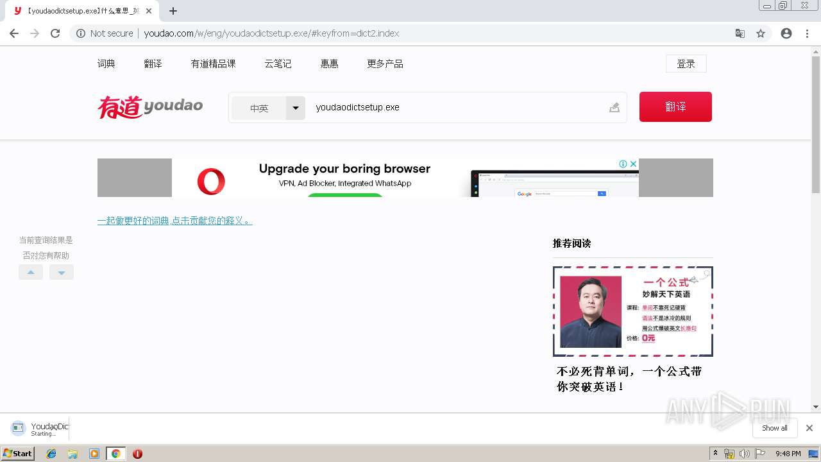This screenshot has width=821, height=462.
Task: Open the AdChoices info icon
Action: (623, 164)
